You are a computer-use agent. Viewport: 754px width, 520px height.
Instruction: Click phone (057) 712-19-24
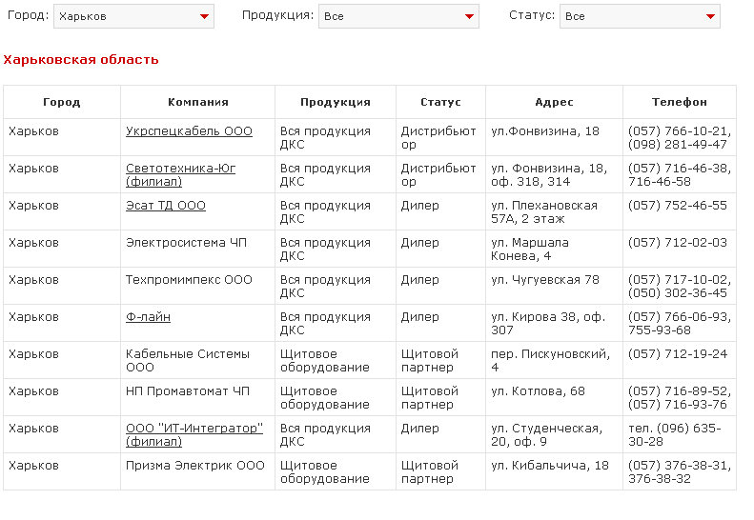pos(678,354)
